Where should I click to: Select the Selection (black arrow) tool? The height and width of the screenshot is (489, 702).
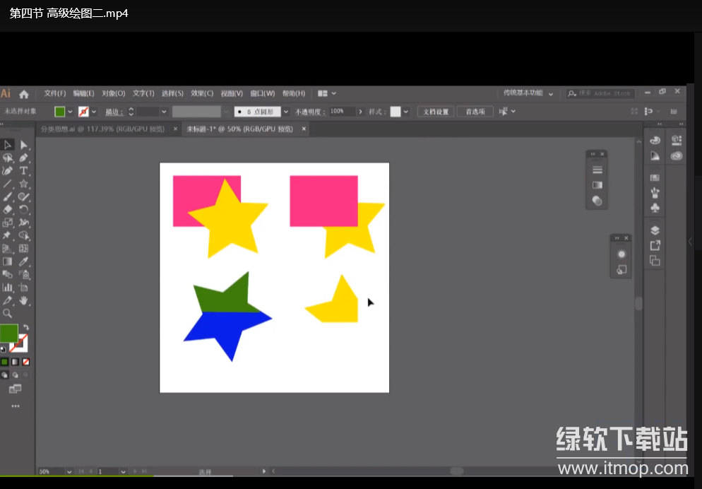8,145
